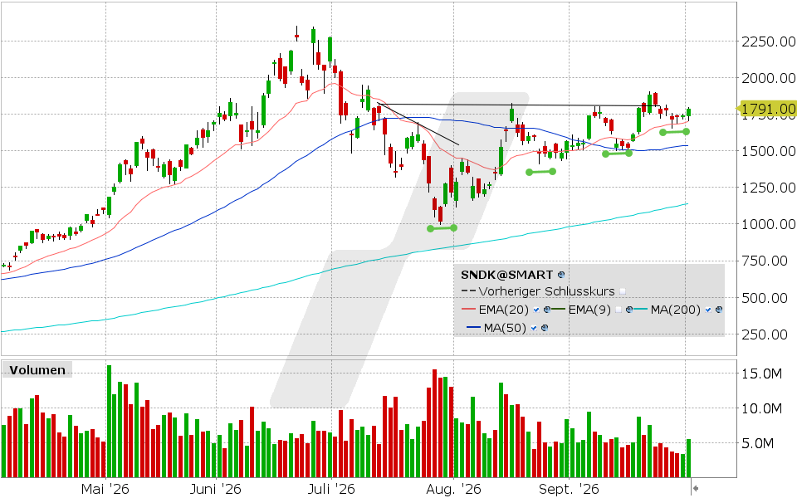Click the 1500.00 price axis label
The width and height of the screenshot is (797, 498).
coord(768,151)
